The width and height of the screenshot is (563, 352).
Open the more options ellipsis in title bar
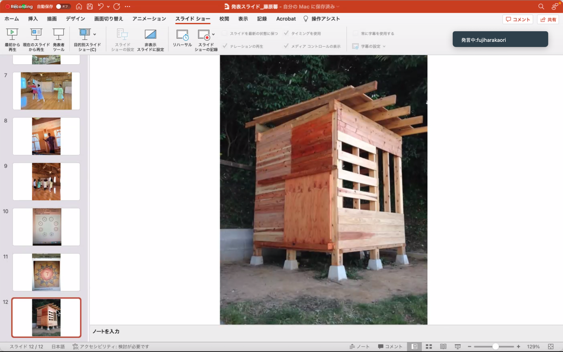coord(128,7)
